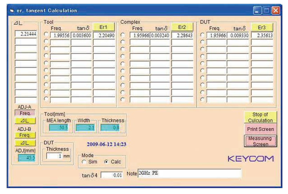This screenshot has height=194, width=288.
Task: Click the Er3 yellow button
Action: point(262,28)
